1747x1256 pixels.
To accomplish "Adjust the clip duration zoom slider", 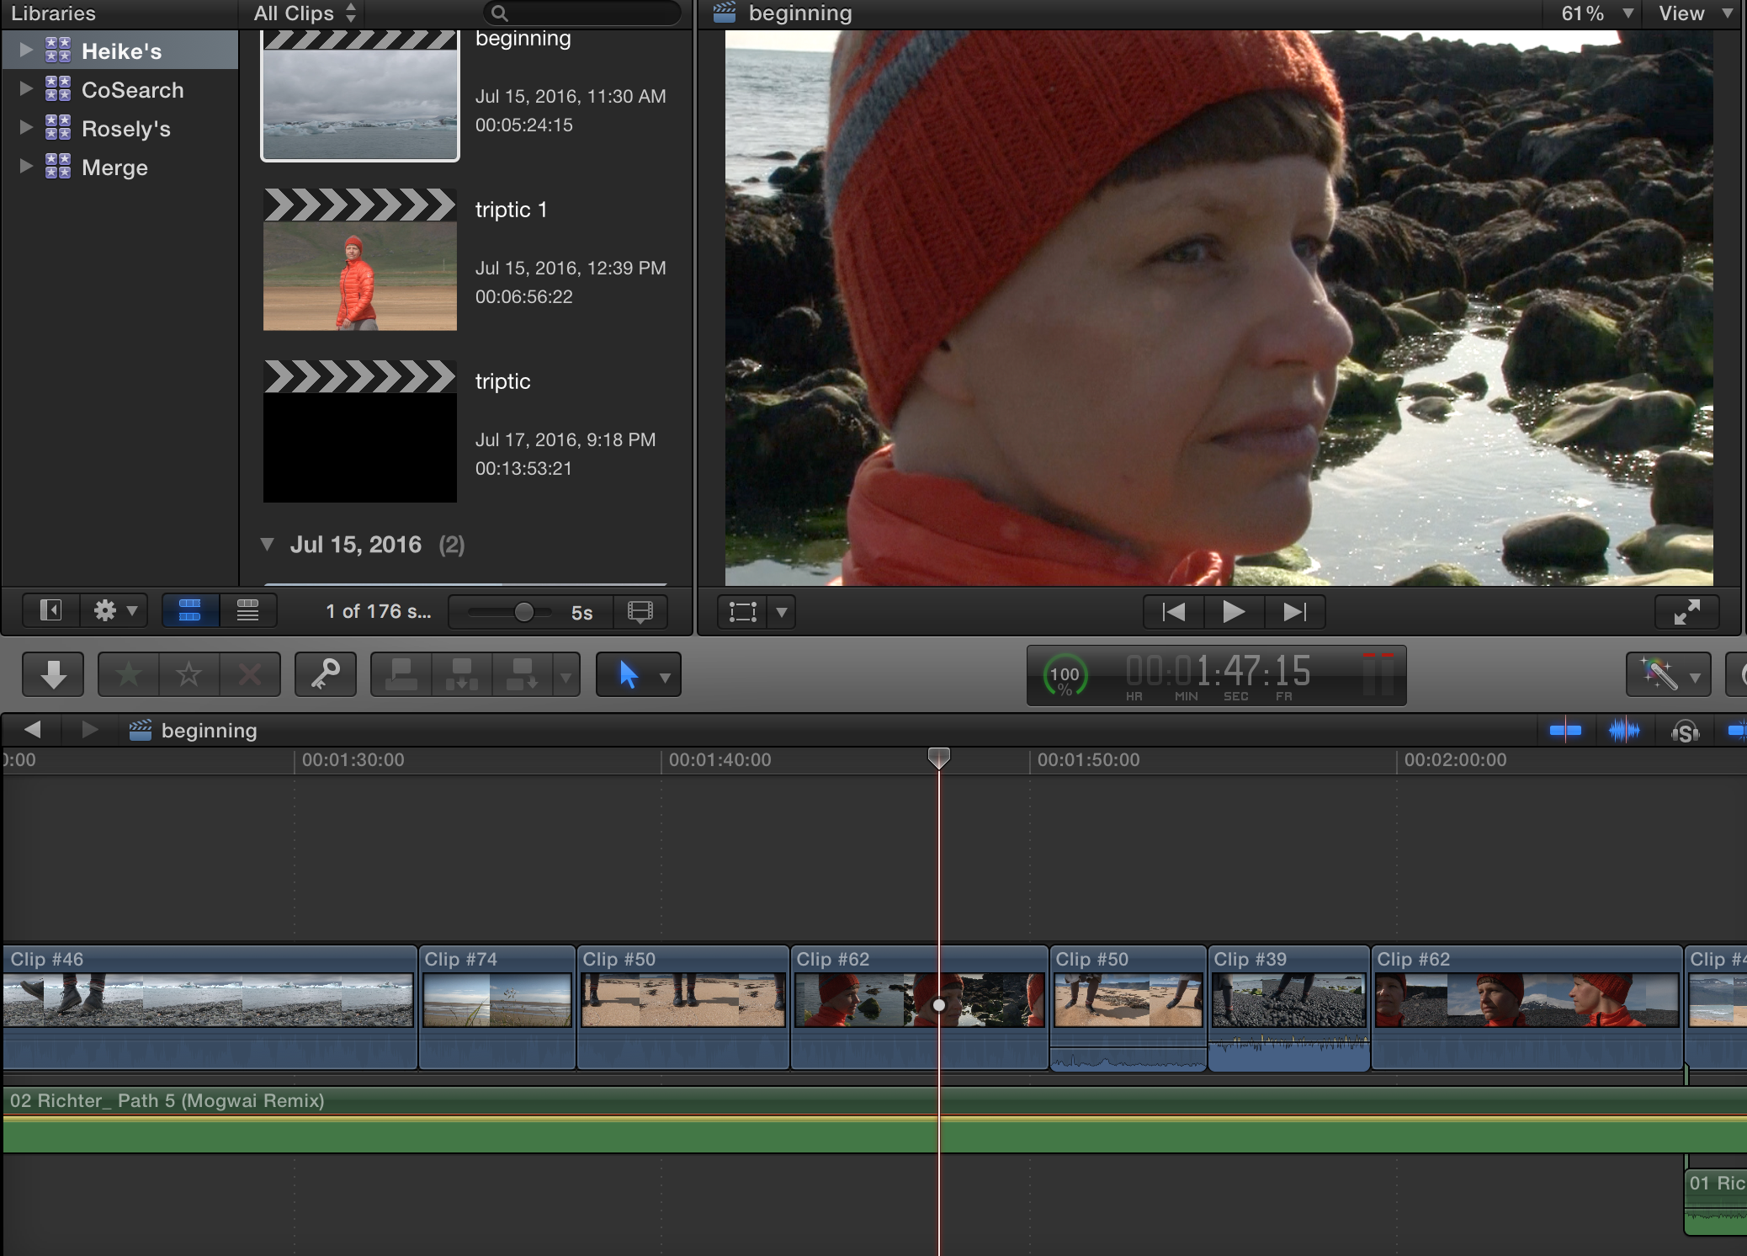I will coord(523,612).
